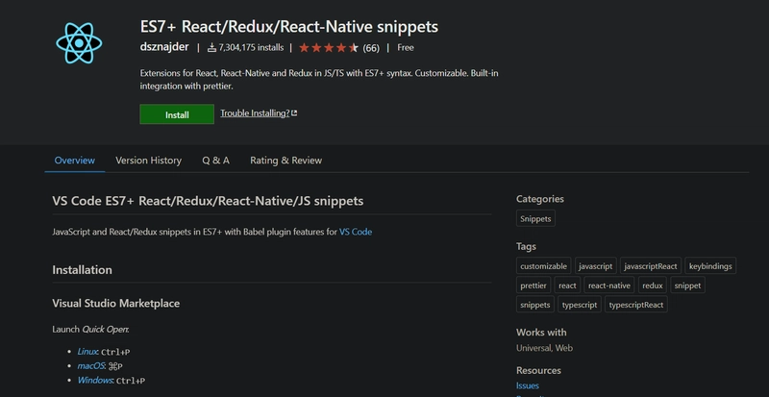
Task: Click the Free price label
Action: click(405, 48)
